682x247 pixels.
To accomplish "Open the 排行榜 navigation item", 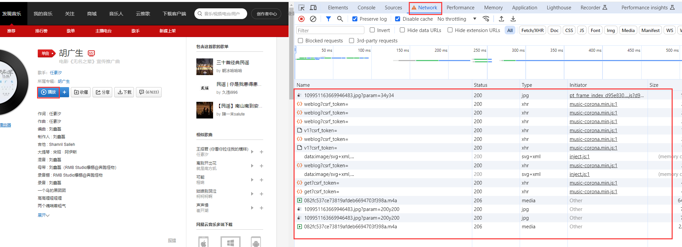I will (x=41, y=31).
